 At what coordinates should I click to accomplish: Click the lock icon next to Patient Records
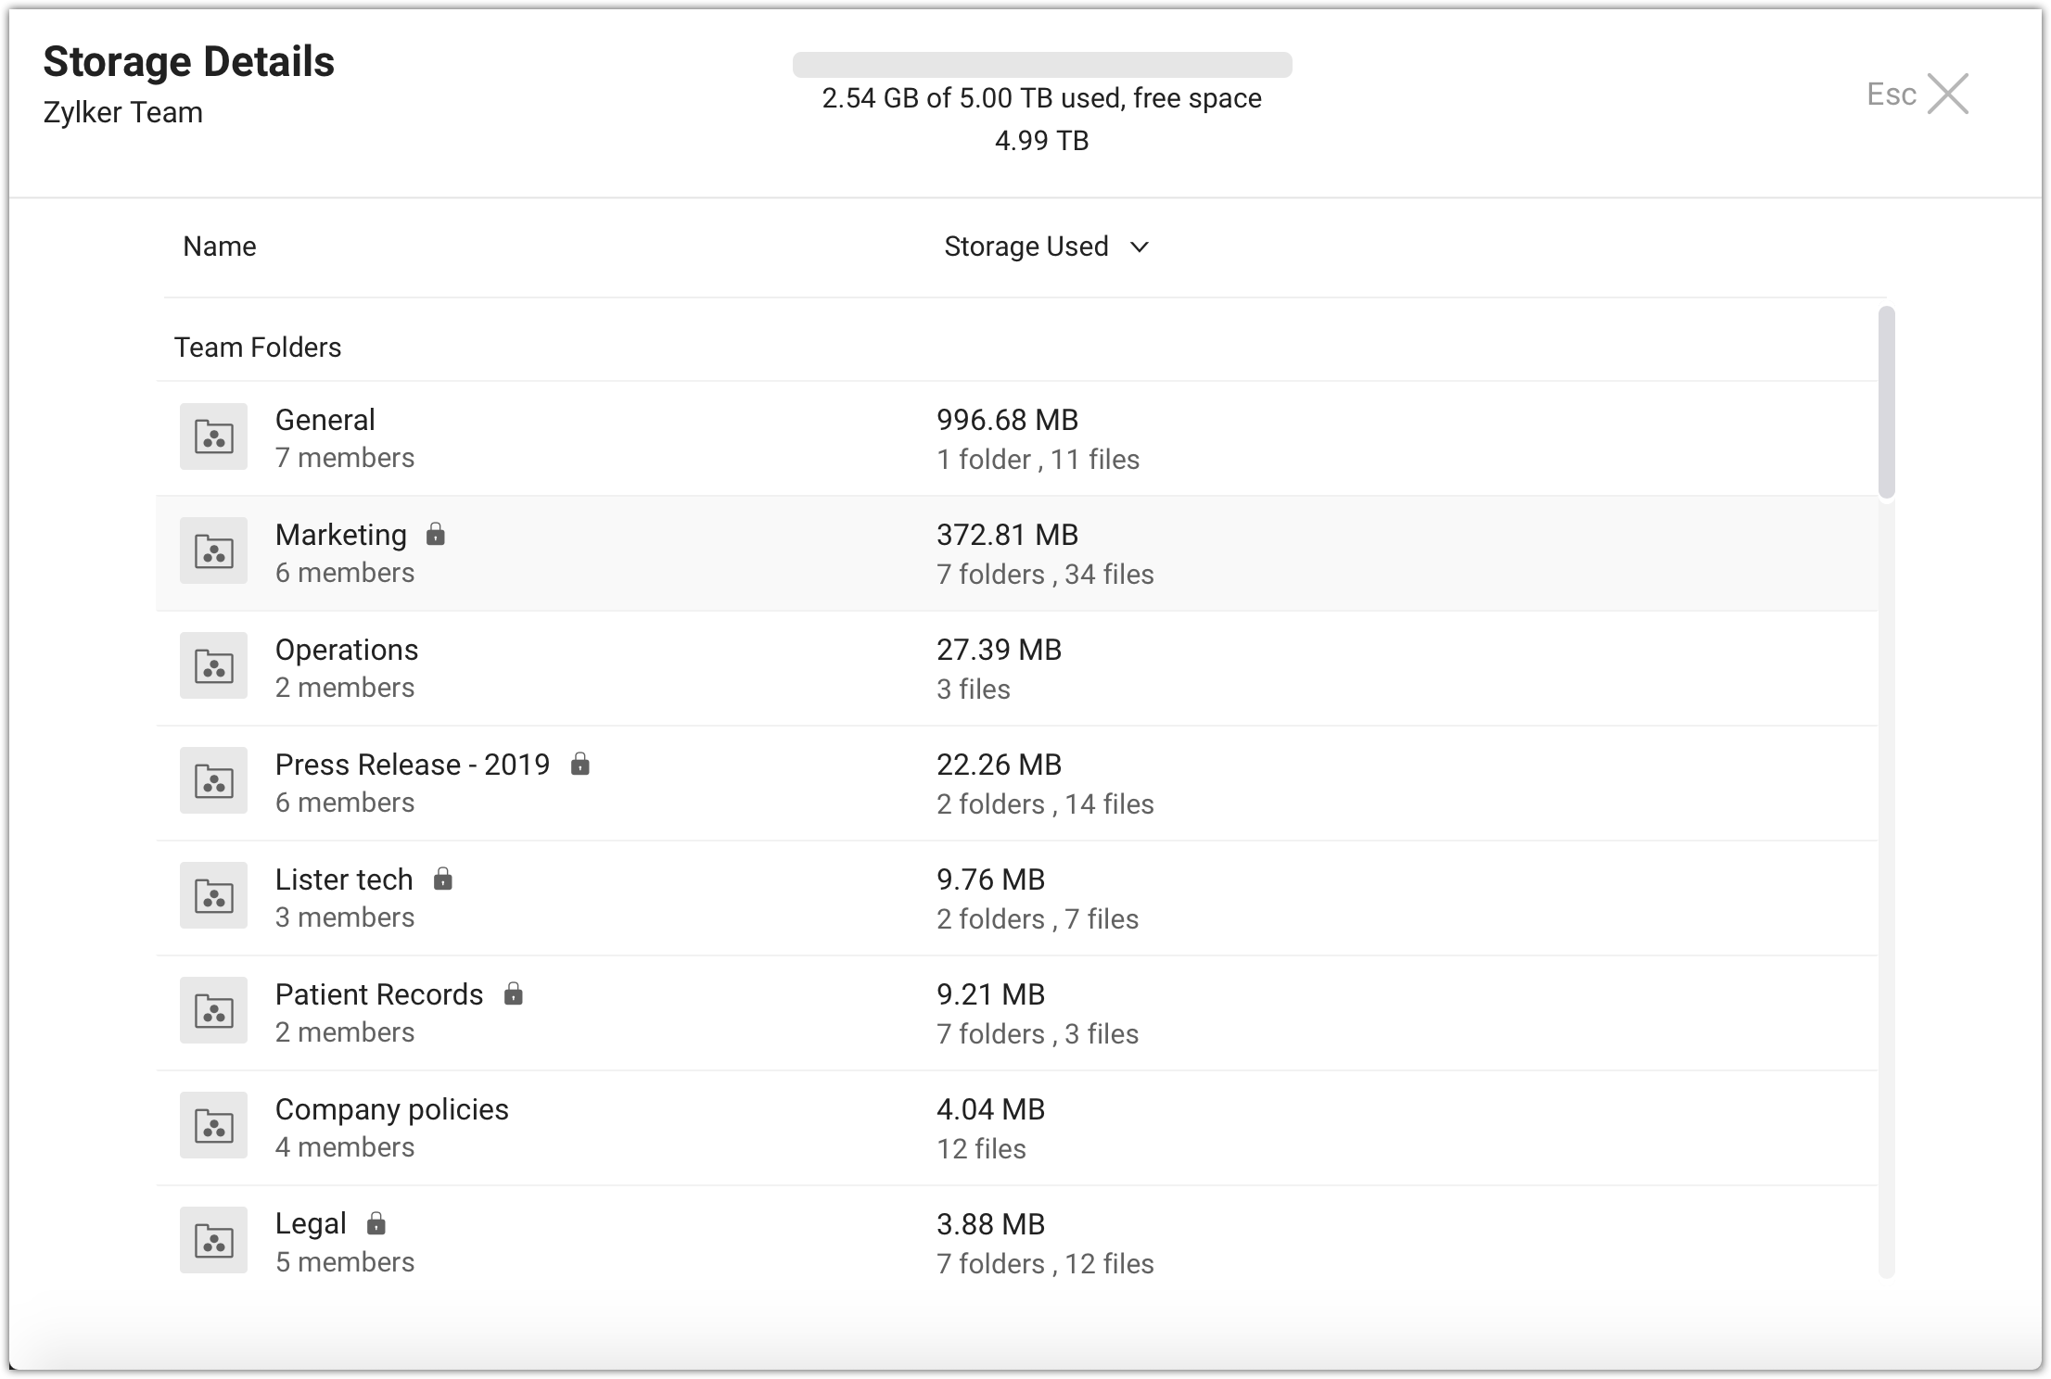pyautogui.click(x=514, y=993)
